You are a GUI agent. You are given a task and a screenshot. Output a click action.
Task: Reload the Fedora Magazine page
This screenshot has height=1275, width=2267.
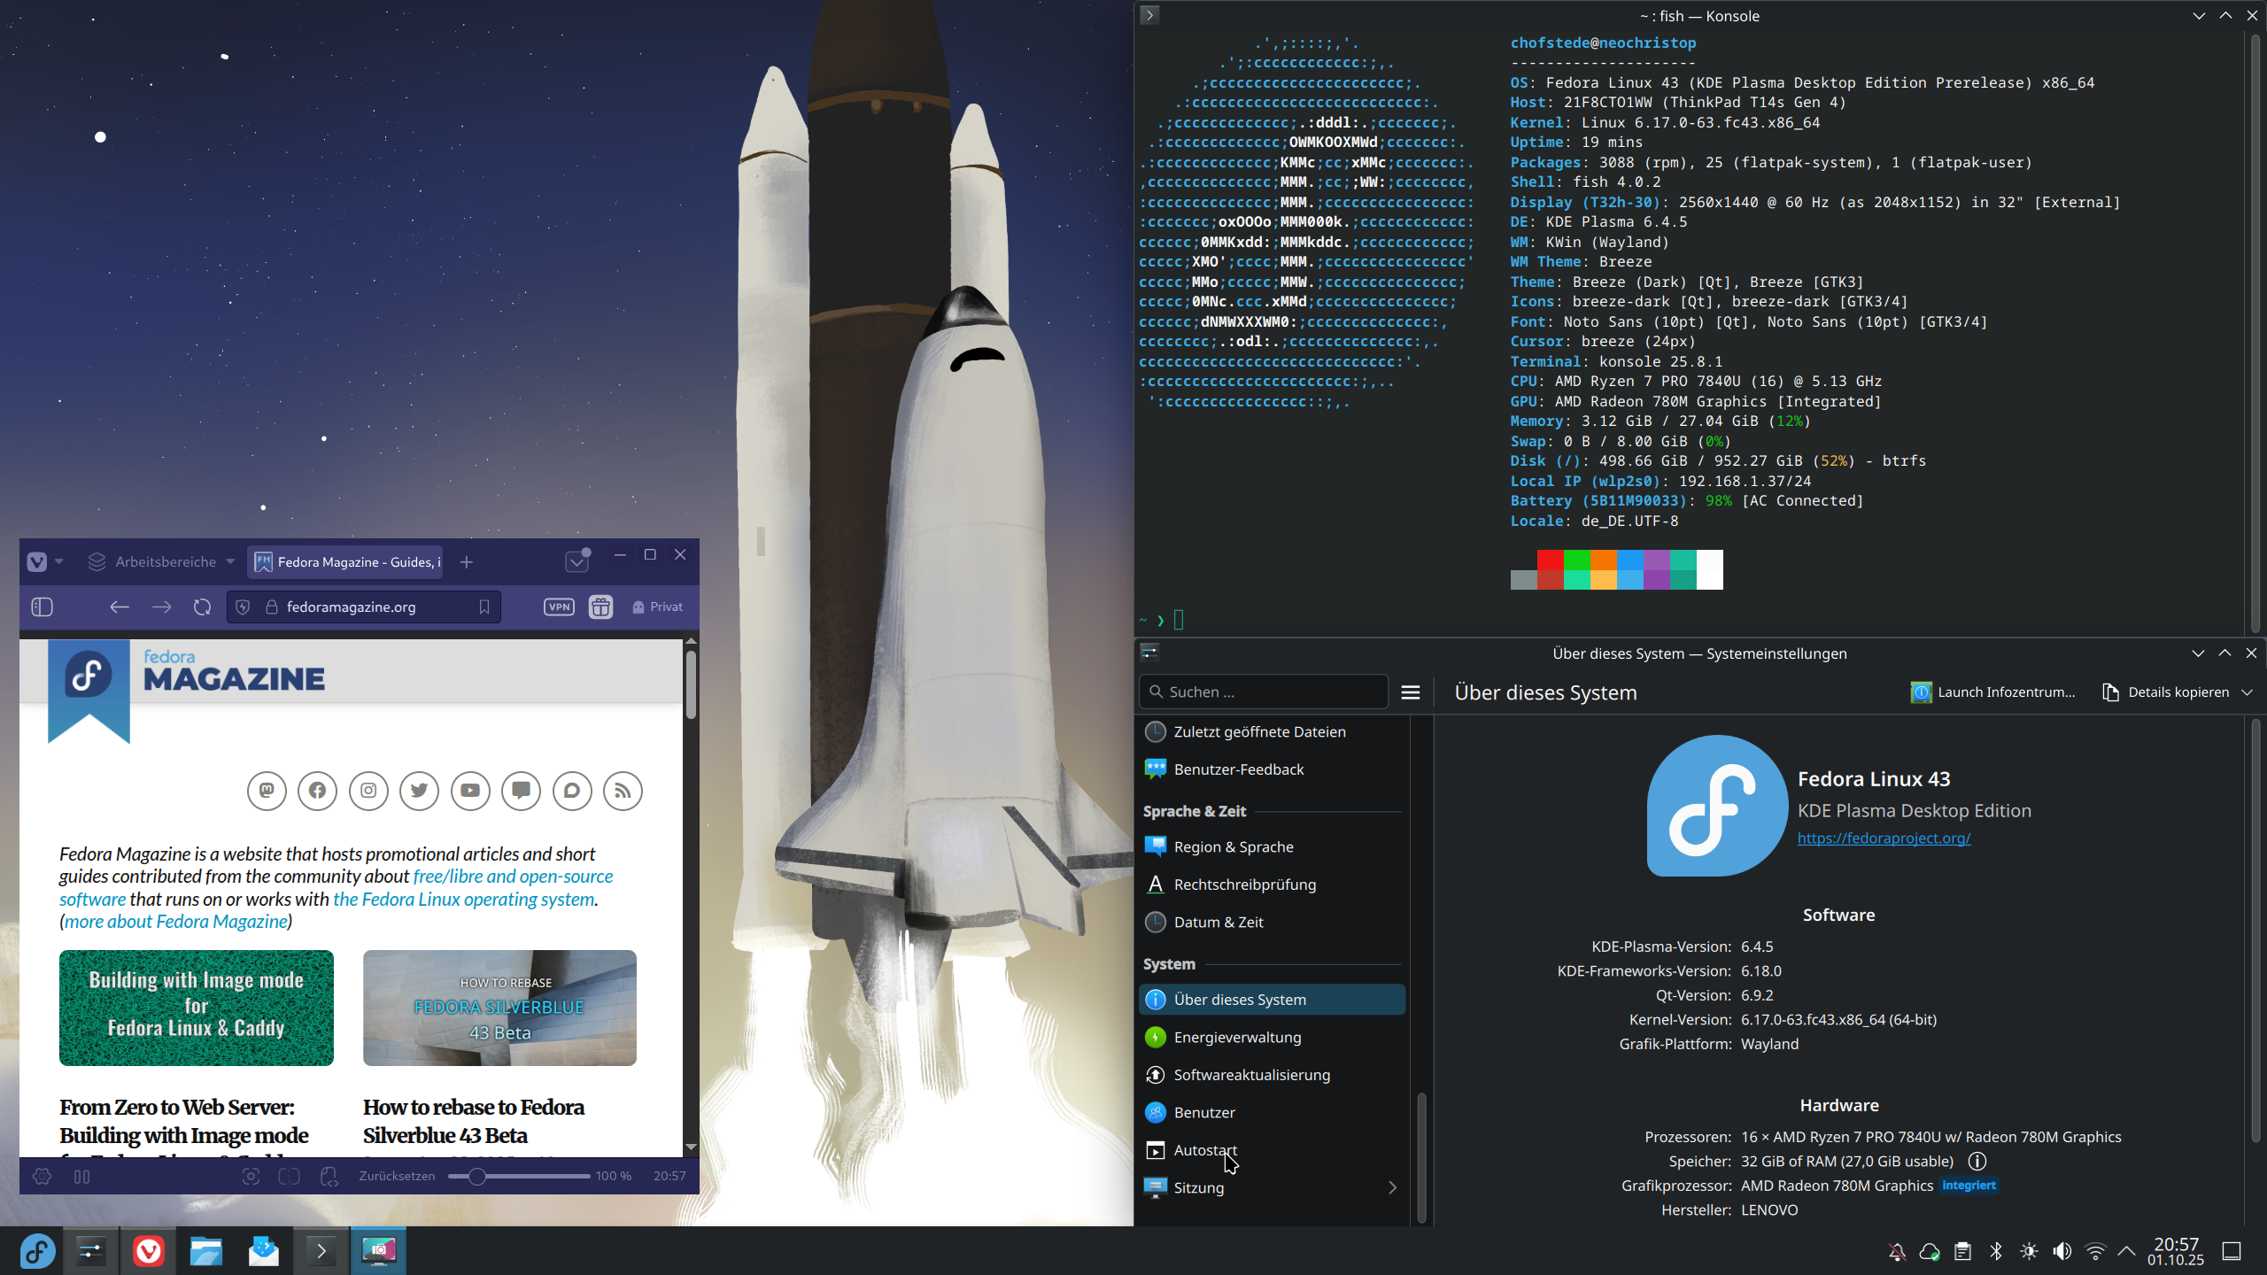pyautogui.click(x=202, y=607)
